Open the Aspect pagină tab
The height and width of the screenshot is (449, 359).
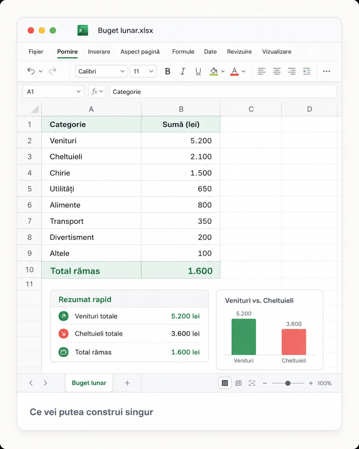pyautogui.click(x=140, y=52)
